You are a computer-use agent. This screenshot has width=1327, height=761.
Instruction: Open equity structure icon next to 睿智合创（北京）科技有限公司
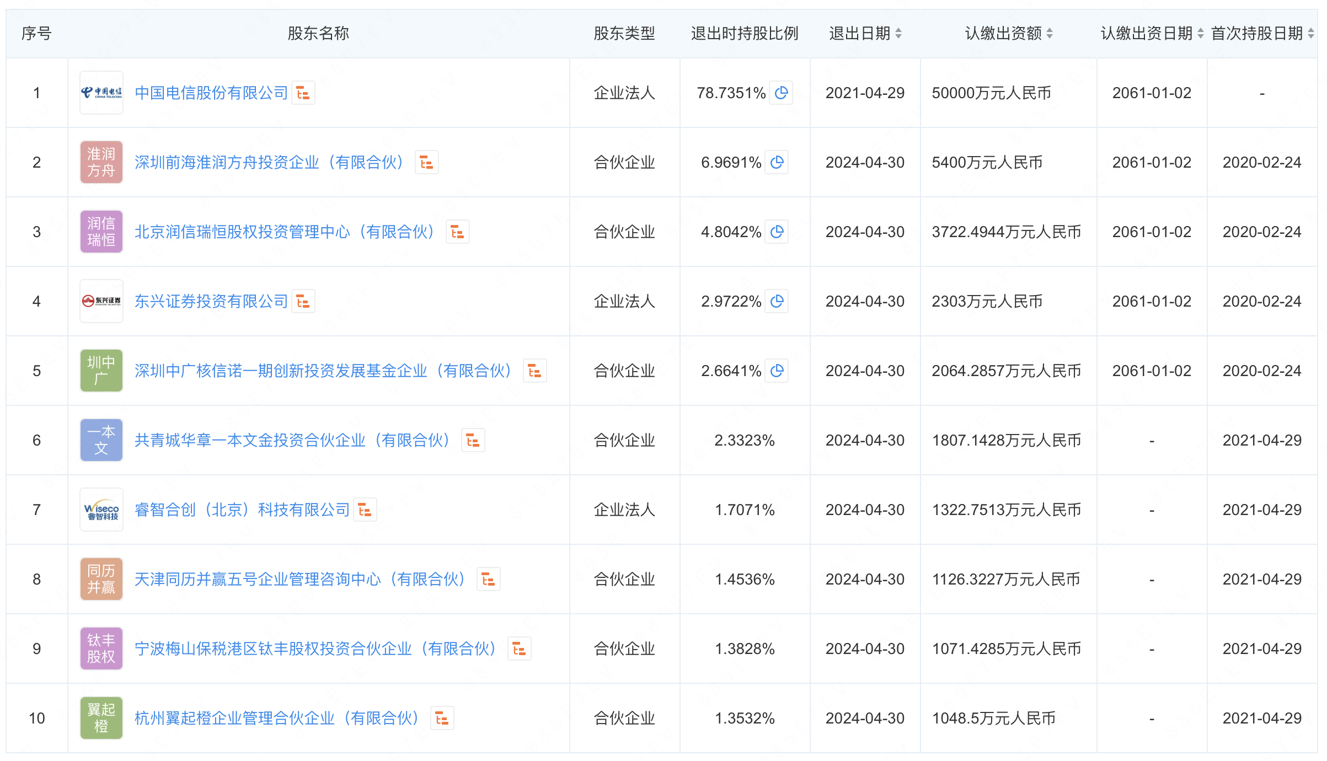[x=365, y=510]
